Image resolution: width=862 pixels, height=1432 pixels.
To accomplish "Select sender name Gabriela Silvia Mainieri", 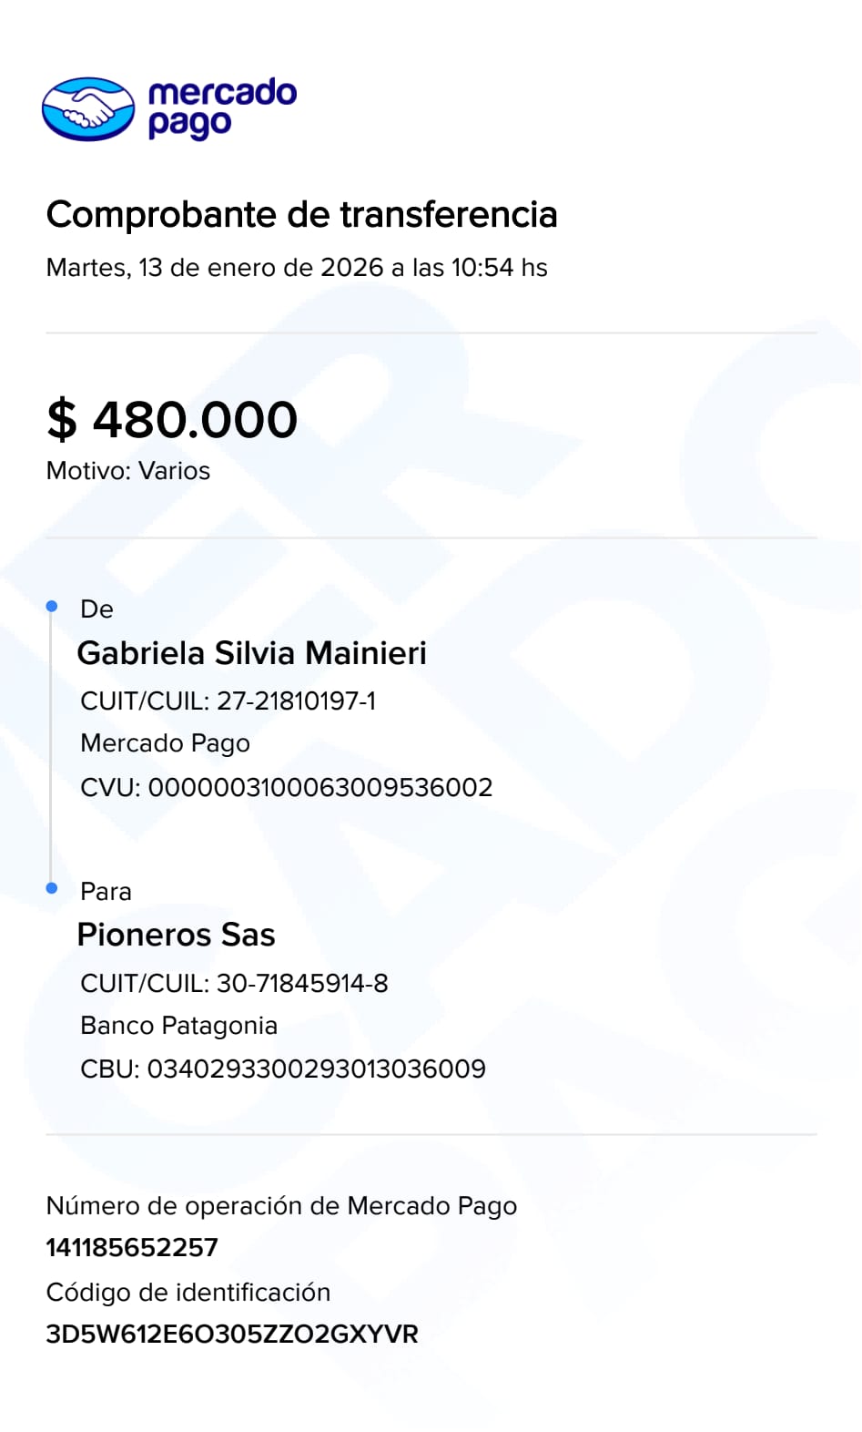I will coord(252,653).
